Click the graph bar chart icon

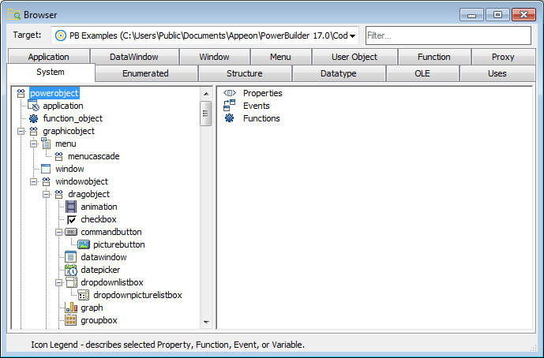(71, 308)
